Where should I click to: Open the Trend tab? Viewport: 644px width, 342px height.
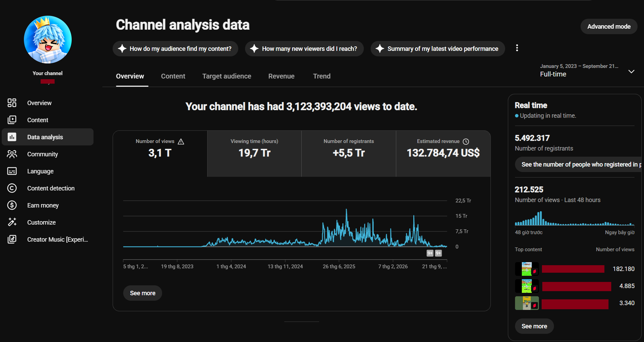pos(322,76)
